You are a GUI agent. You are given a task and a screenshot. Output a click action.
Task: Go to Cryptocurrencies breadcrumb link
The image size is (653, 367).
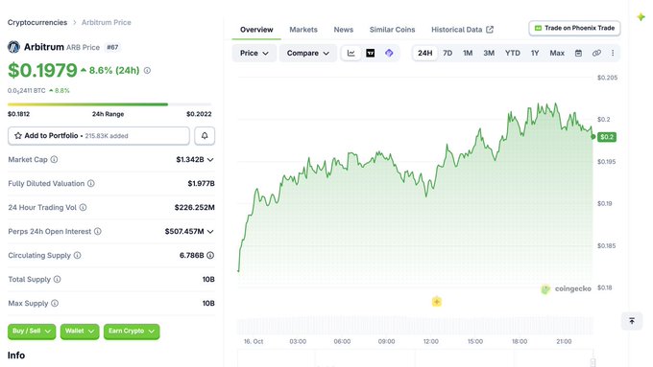(x=37, y=22)
